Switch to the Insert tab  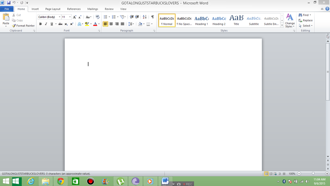35,9
